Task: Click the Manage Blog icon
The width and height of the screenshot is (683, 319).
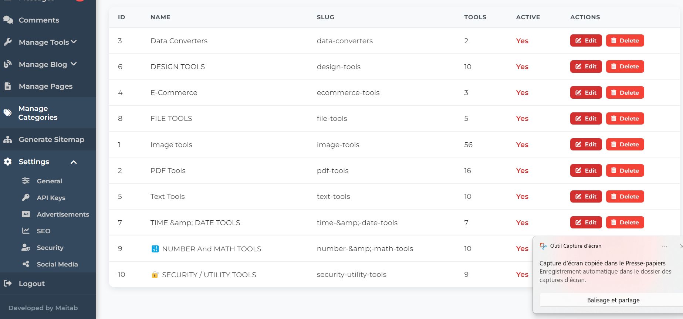Action: click(8, 64)
